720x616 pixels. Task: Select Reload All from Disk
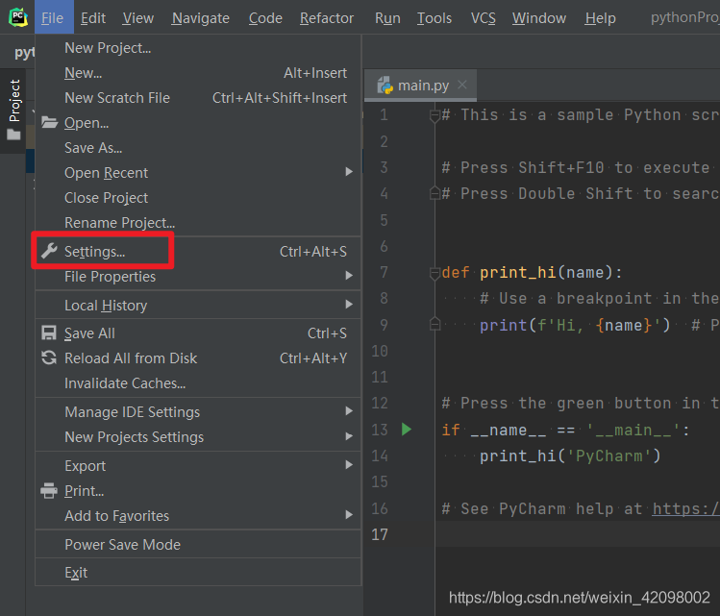(x=198, y=357)
